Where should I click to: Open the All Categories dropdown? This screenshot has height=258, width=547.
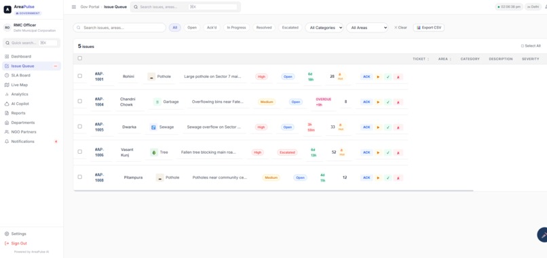pos(324,28)
